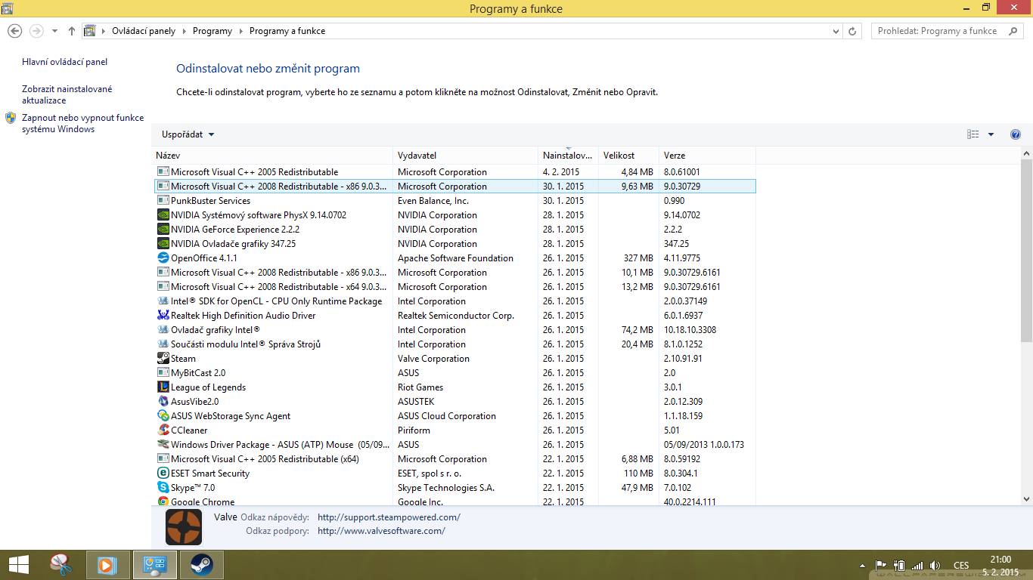Expand the address bar history dropdown

click(x=836, y=31)
